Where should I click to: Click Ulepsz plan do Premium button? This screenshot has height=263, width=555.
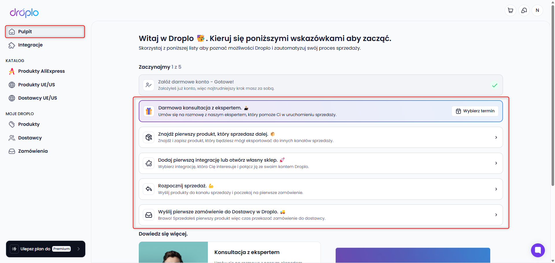tap(46, 249)
